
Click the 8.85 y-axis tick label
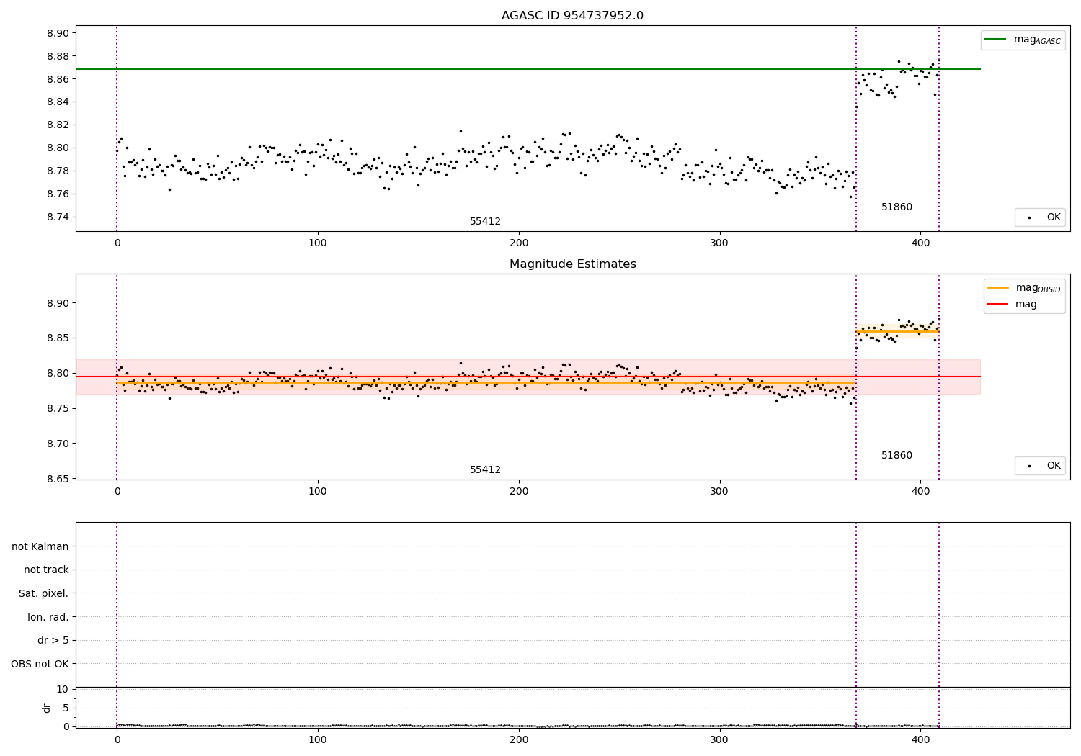pos(57,338)
